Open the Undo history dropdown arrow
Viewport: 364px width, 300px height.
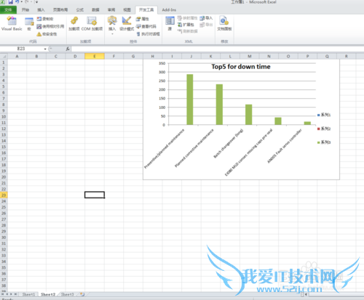point(22,2)
